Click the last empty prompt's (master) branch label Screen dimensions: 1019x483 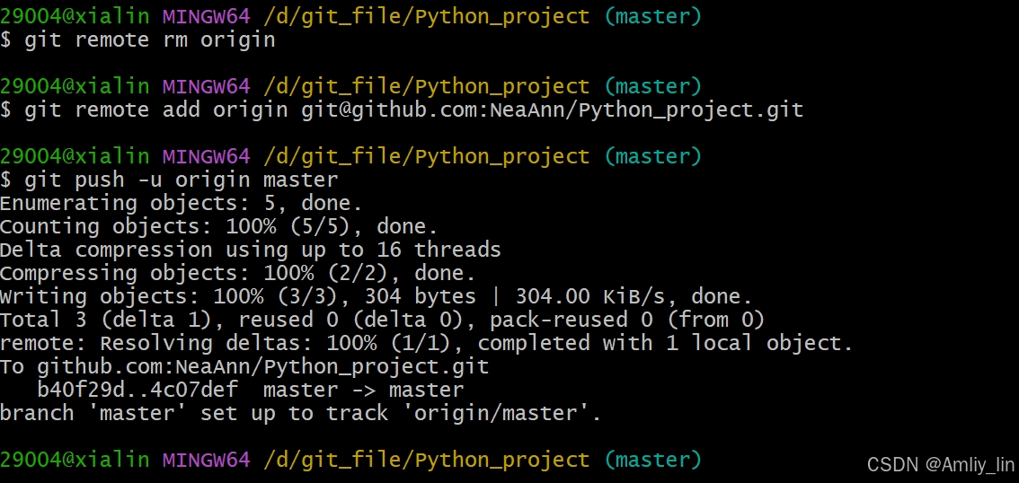point(652,461)
